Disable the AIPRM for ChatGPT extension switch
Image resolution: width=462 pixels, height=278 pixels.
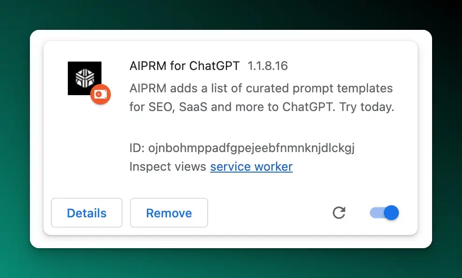384,213
